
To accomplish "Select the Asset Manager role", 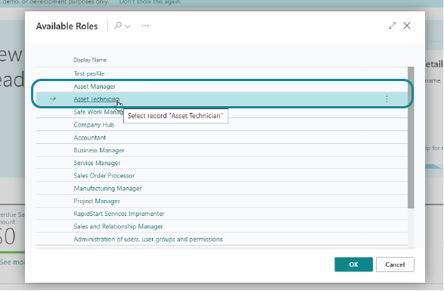I will tap(95, 86).
